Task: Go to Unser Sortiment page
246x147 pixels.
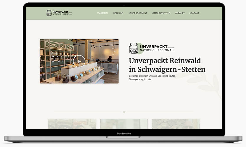Action: [138, 13]
